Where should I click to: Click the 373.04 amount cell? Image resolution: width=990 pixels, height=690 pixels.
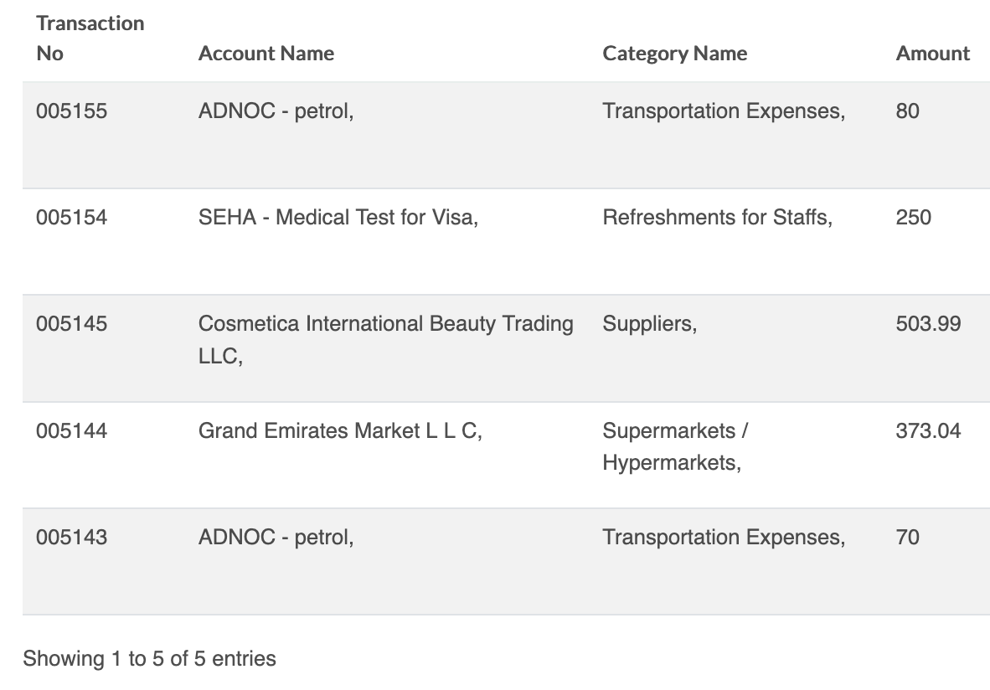point(928,431)
